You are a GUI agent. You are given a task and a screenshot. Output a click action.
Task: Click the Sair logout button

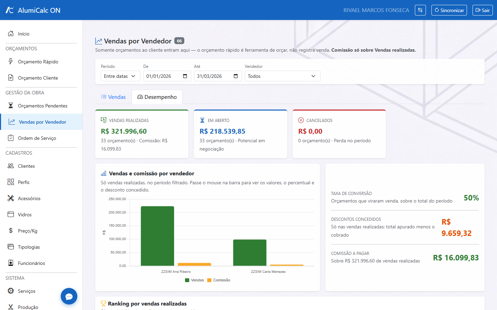483,10
